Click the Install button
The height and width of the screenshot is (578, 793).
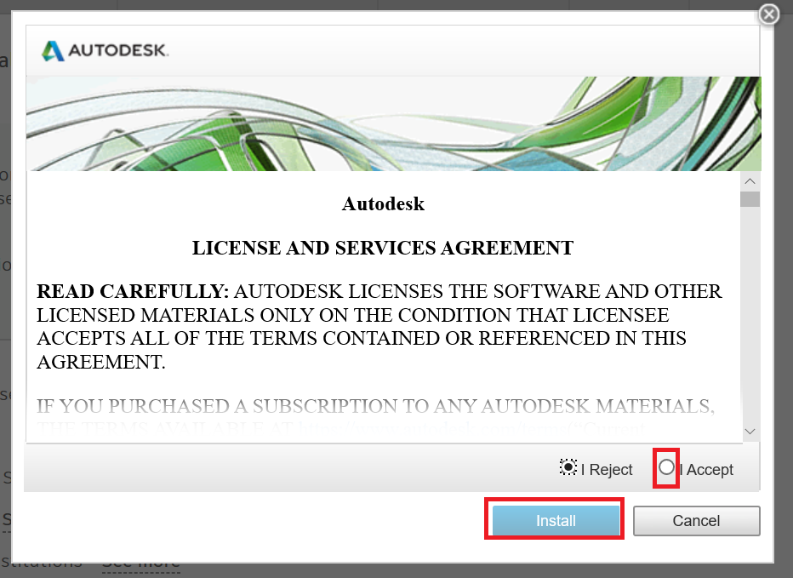(556, 520)
